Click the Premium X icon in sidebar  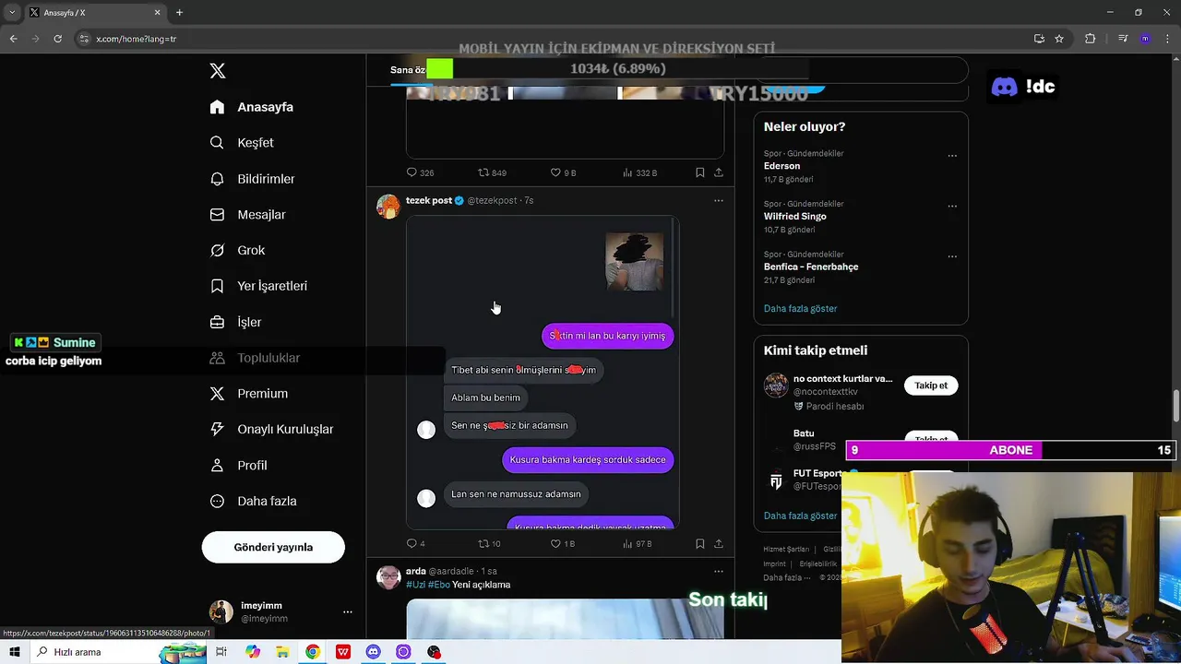click(217, 394)
